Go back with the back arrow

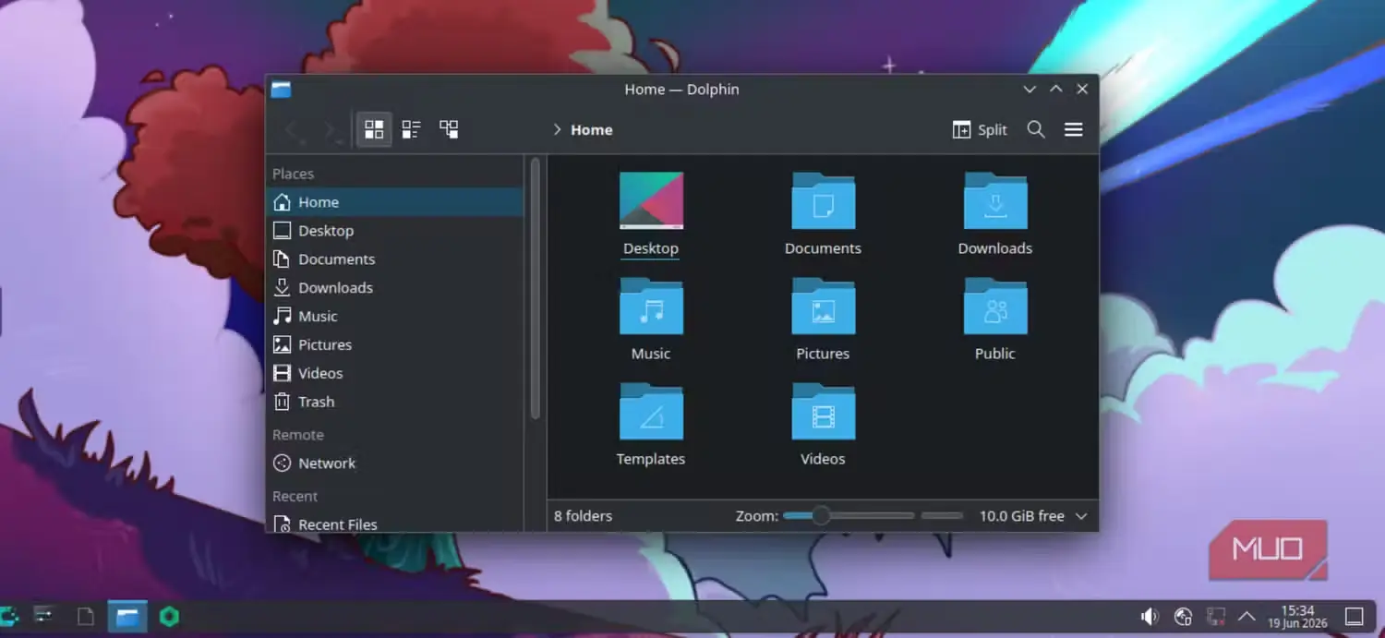pos(294,130)
